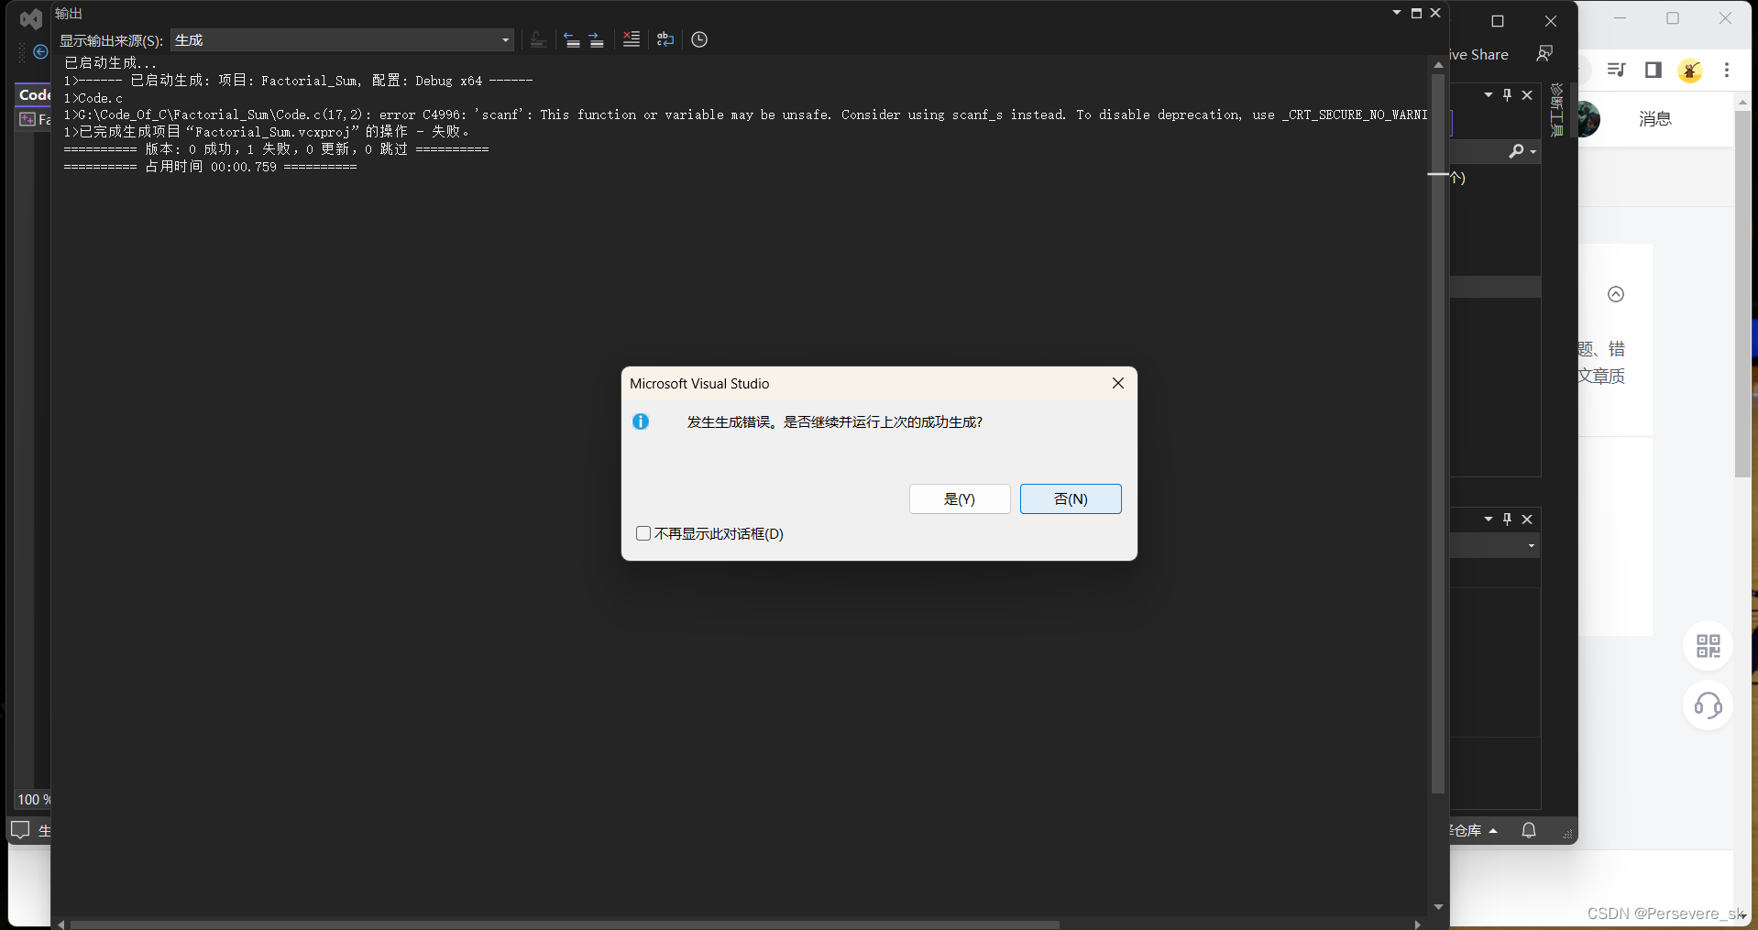Click the output vertical scrollbar down arrow
This screenshot has width=1758, height=930.
(1438, 907)
